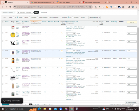Click fee estimate icon in stainless steel ladle row
Screen dimensions: 139x111
(x=62, y=68)
